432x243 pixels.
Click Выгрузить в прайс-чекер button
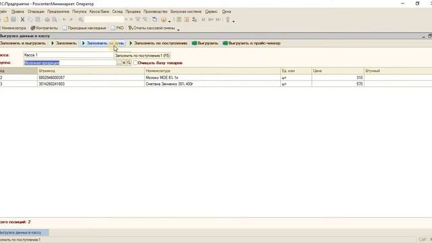point(252,43)
